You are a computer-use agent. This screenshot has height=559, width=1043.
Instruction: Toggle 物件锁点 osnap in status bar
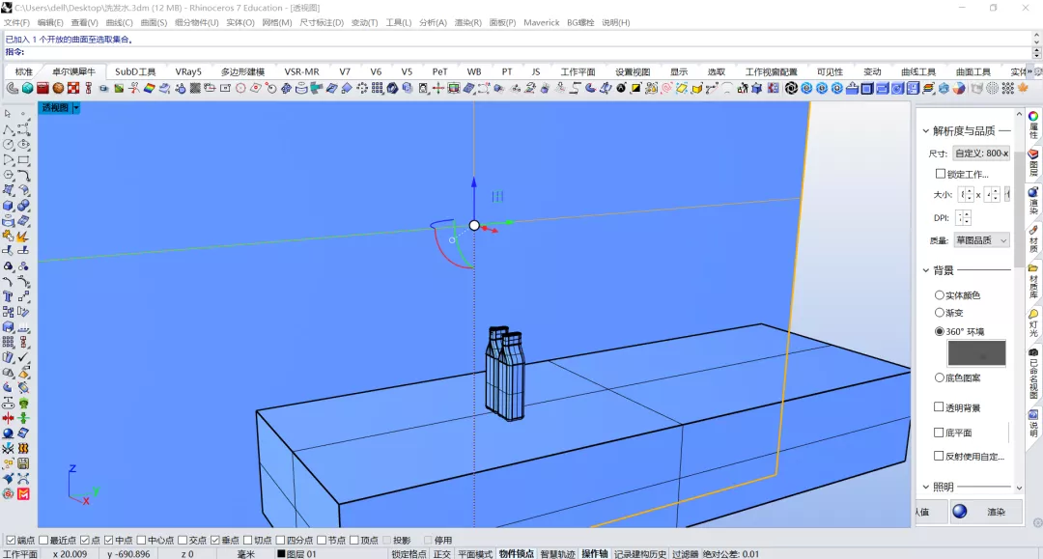point(516,553)
